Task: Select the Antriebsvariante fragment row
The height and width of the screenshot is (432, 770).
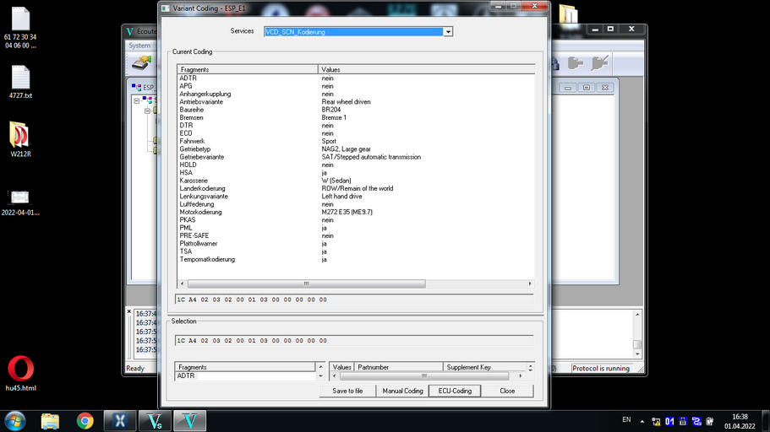Action: [201, 101]
